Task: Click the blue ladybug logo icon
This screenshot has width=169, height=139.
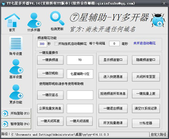Action: click(x=158, y=20)
